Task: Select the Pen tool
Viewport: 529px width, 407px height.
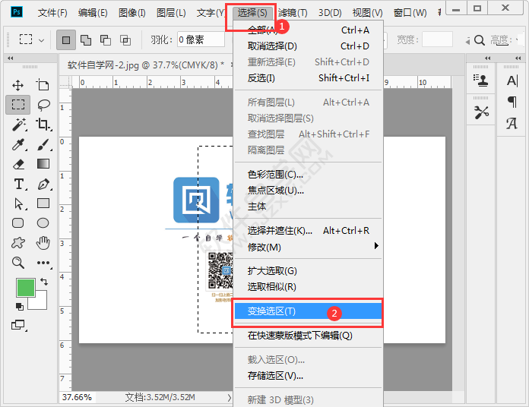Action: coord(43,184)
